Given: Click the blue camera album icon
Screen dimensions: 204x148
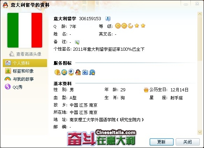Looking at the screenshot, I should (x=85, y=72).
